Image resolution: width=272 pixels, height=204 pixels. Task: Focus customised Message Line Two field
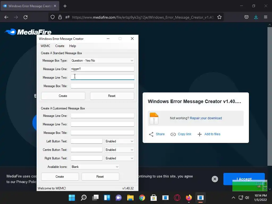click(x=102, y=124)
